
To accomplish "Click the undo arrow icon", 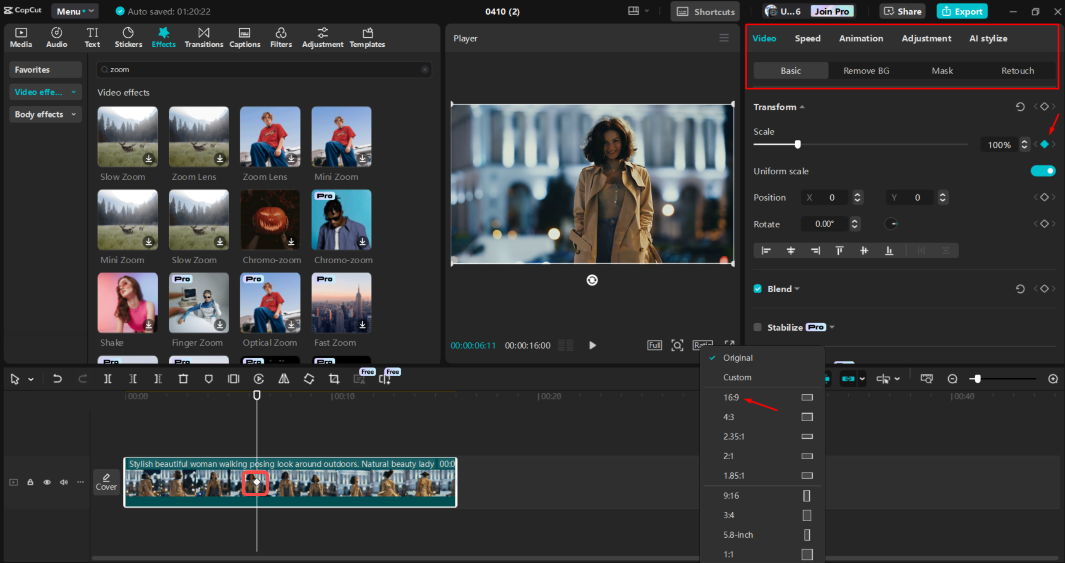I will (57, 379).
